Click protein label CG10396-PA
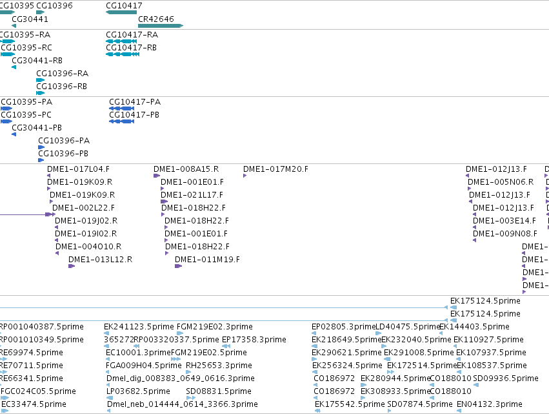 point(64,141)
